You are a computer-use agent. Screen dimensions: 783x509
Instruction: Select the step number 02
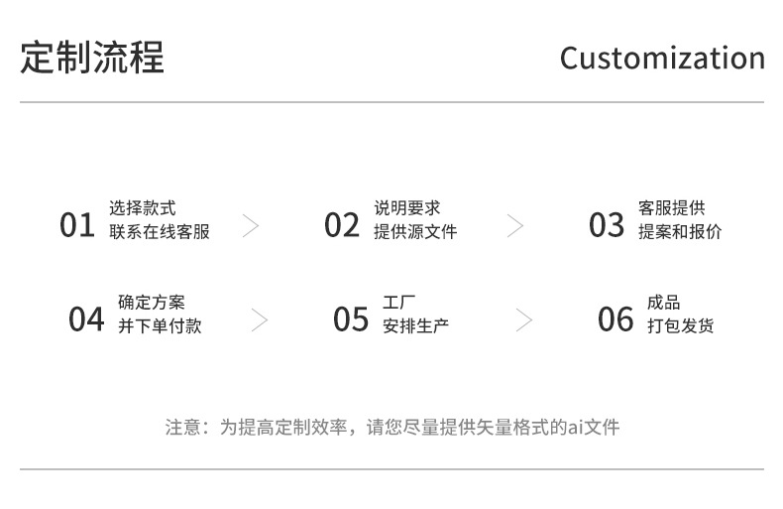tap(341, 226)
